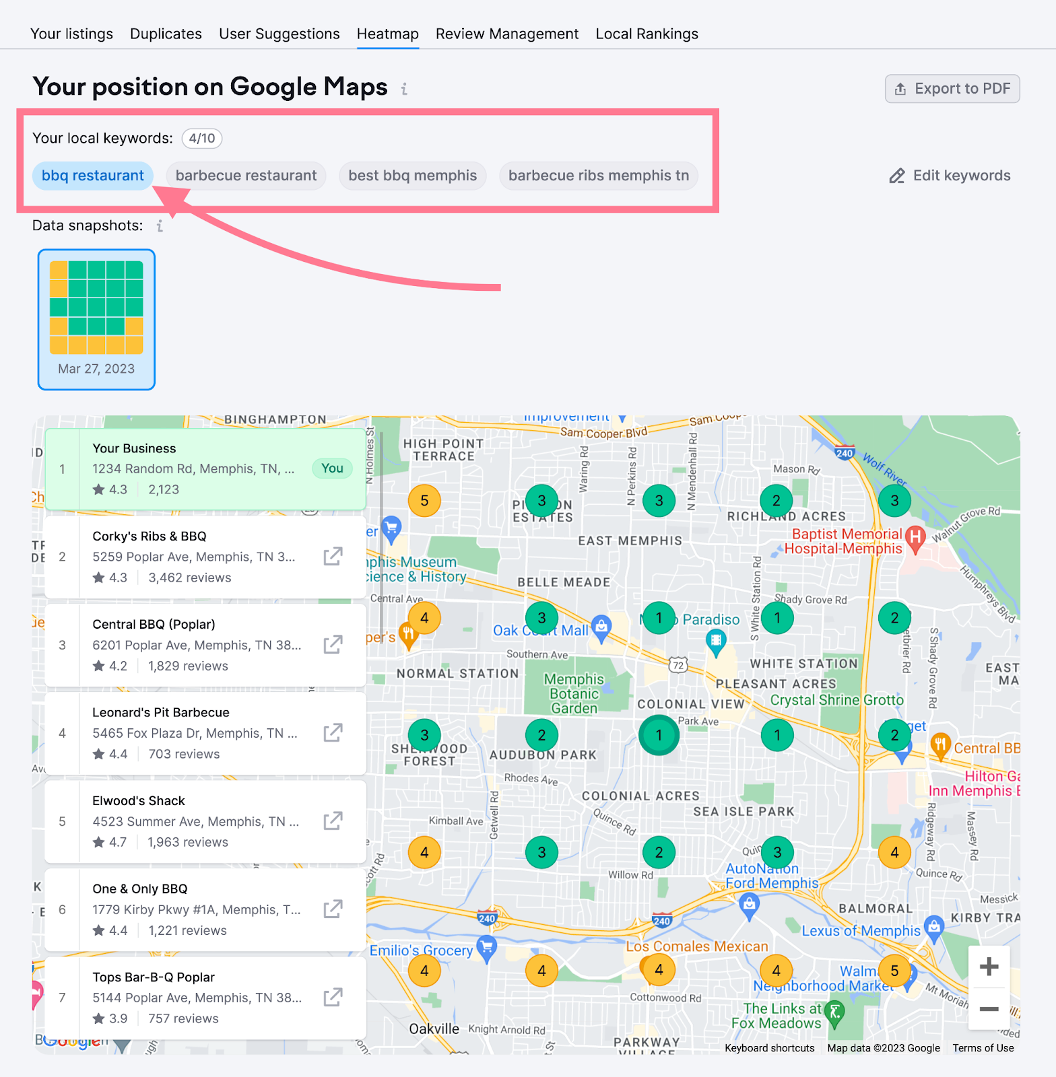Image resolution: width=1056 pixels, height=1077 pixels.
Task: Click the rank 4 marker over Los Comales Mexican
Action: pos(659,969)
